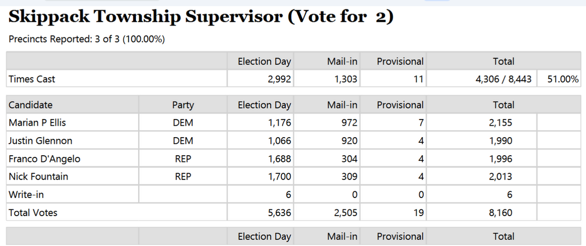586x246 pixels.
Task: Click the 51.00% turnout cell
Action: coord(559,79)
